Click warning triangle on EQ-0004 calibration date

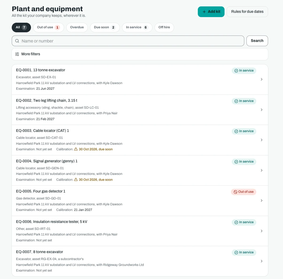(76, 180)
